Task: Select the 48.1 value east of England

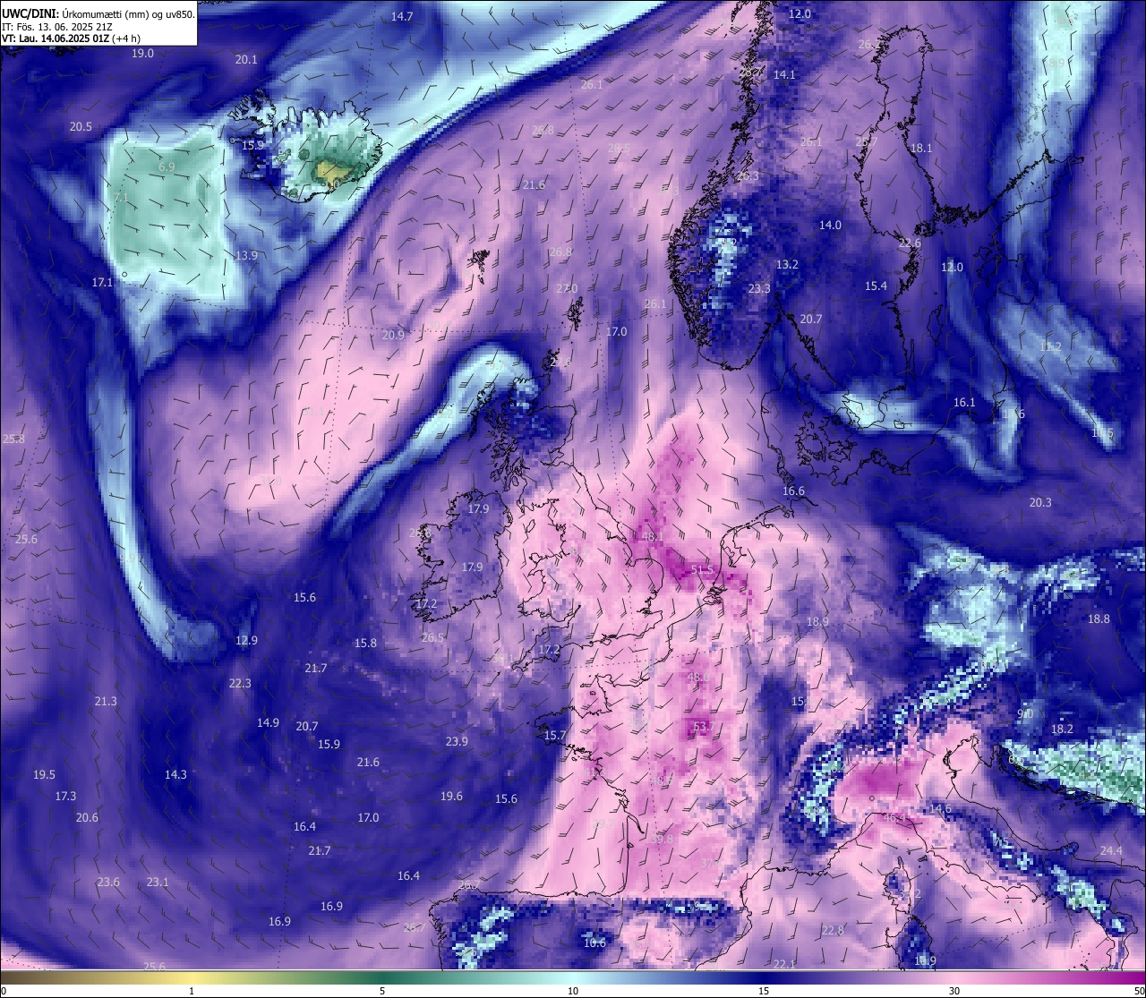Action: tap(653, 536)
